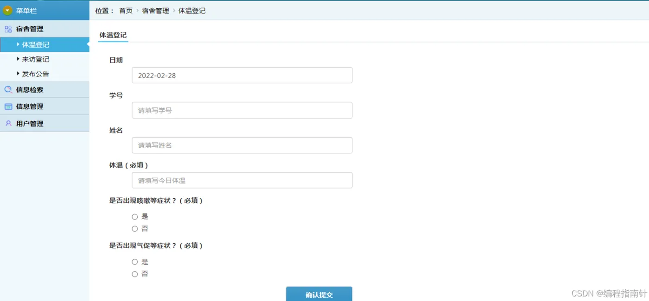
Task: Click the 宿舍管理 grid icon
Action: point(8,29)
